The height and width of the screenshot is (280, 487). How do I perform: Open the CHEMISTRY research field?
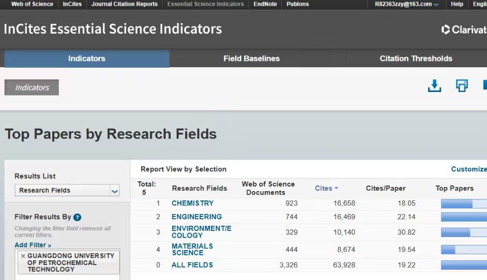[x=192, y=204]
